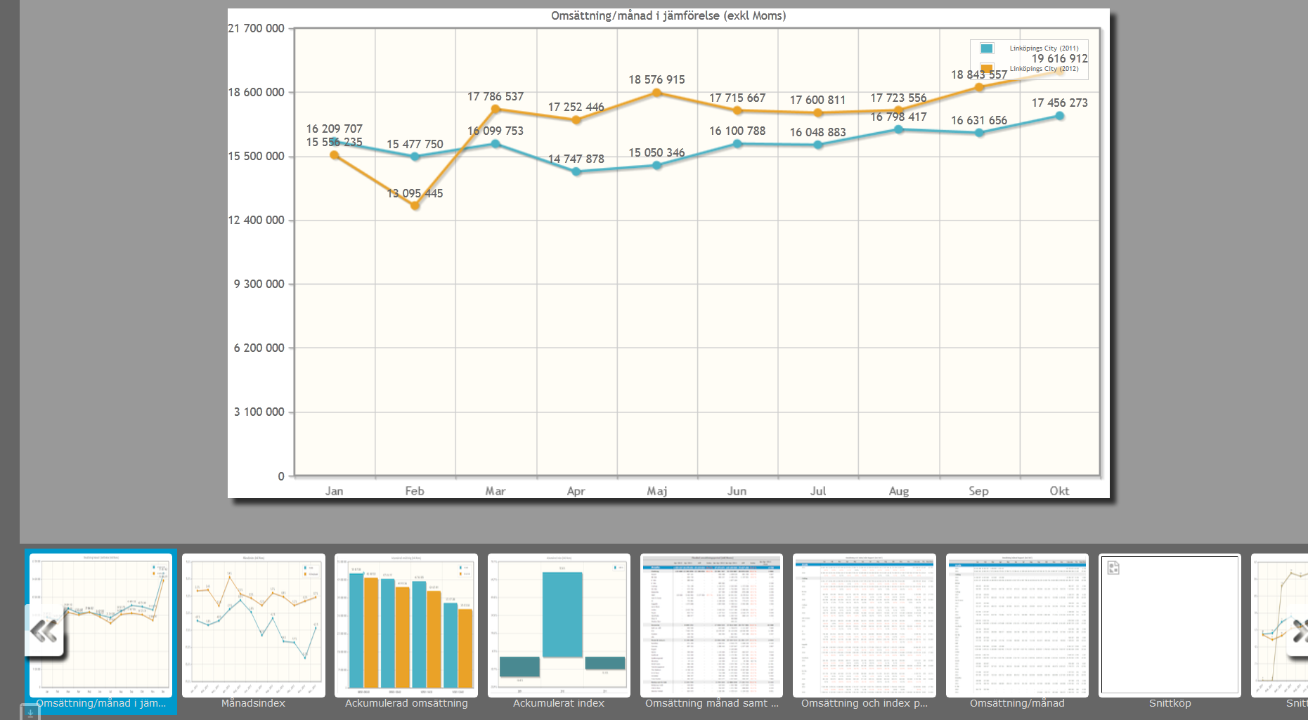The width and height of the screenshot is (1308, 720).
Task: Open the Omsättning/månad table thumbnail
Action: tap(1017, 625)
